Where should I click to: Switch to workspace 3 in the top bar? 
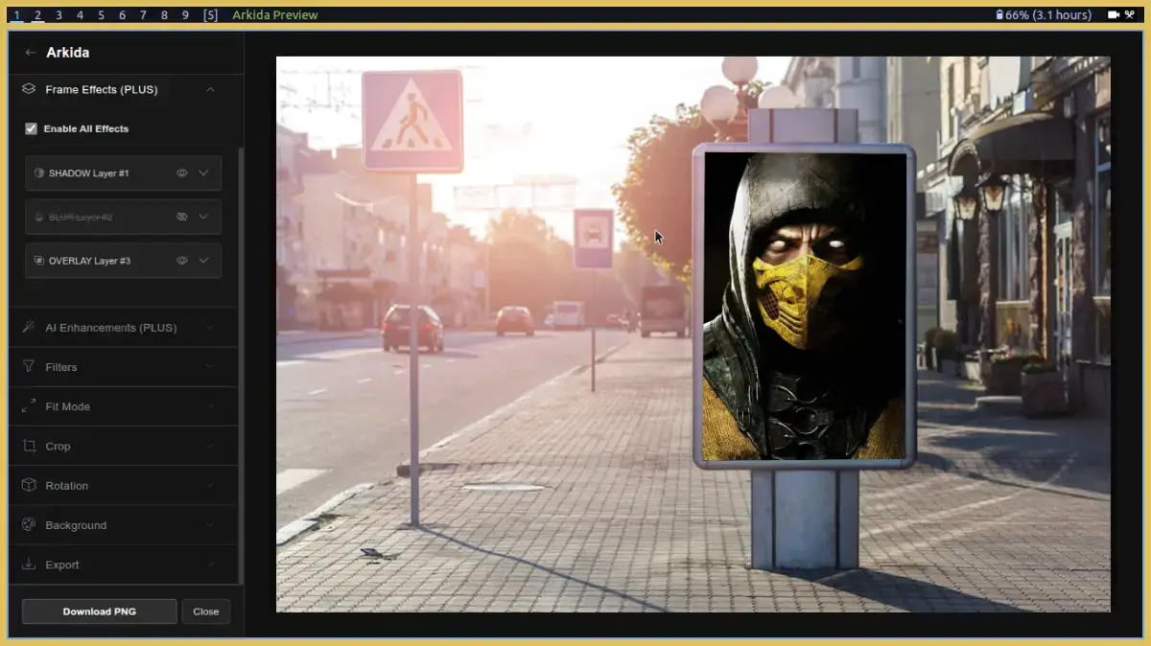[59, 15]
